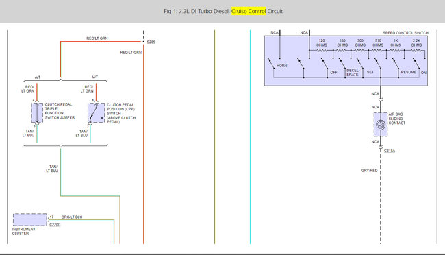The image size is (445, 255).
Task: Click the '510 OHMS' resistor label
Action: 378,43
